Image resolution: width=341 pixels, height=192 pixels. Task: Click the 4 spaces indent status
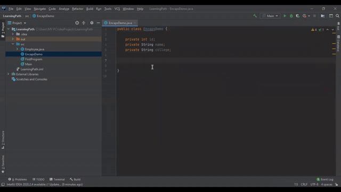(x=327, y=185)
